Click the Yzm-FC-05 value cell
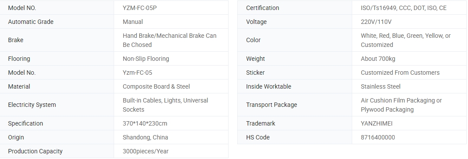The width and height of the screenshot is (468, 159). pos(171,73)
